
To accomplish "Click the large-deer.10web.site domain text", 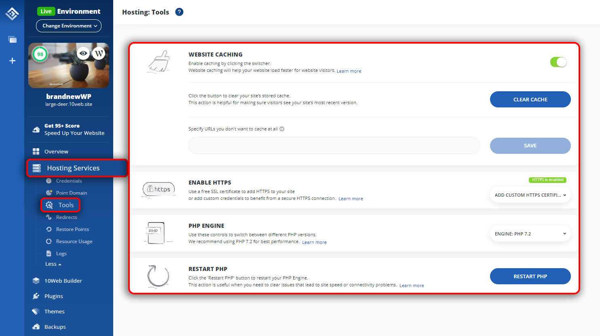I will tap(69, 104).
